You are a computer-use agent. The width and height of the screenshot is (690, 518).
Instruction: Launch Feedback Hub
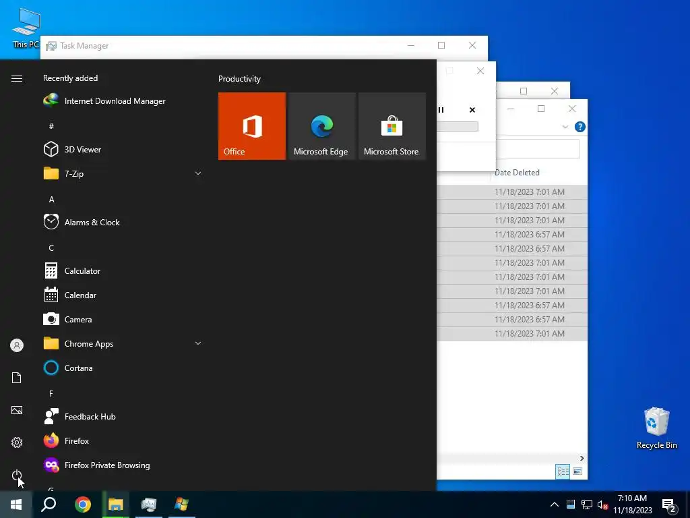coord(80,416)
